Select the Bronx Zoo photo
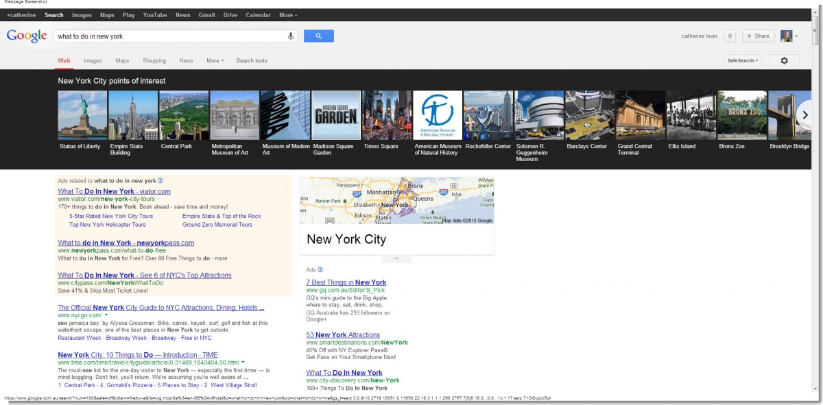This screenshot has height=405, width=823. pos(742,115)
